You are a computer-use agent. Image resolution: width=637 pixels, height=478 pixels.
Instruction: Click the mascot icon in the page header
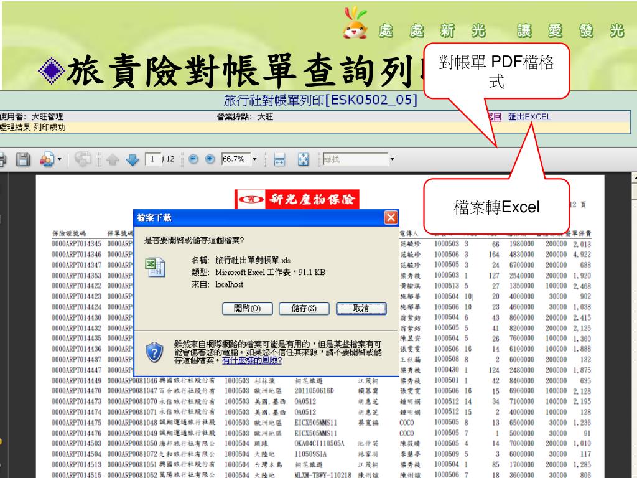(x=355, y=23)
